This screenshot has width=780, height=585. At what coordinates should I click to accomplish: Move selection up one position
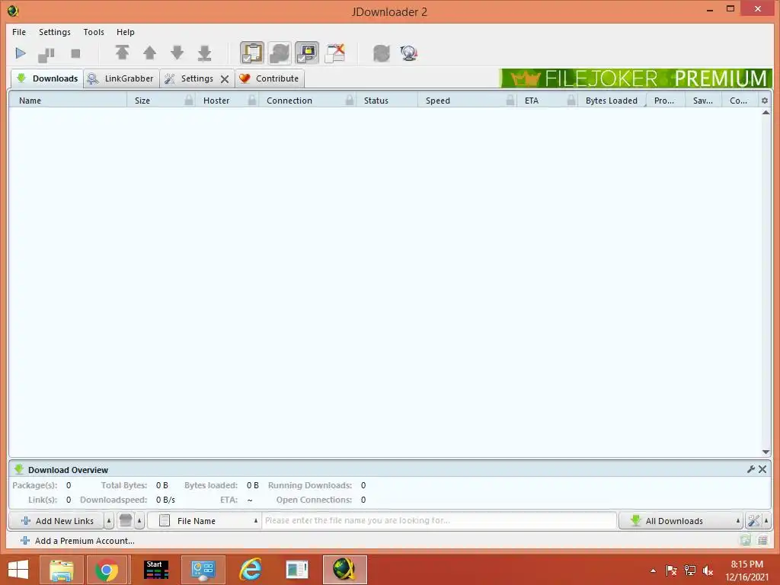[x=150, y=53]
